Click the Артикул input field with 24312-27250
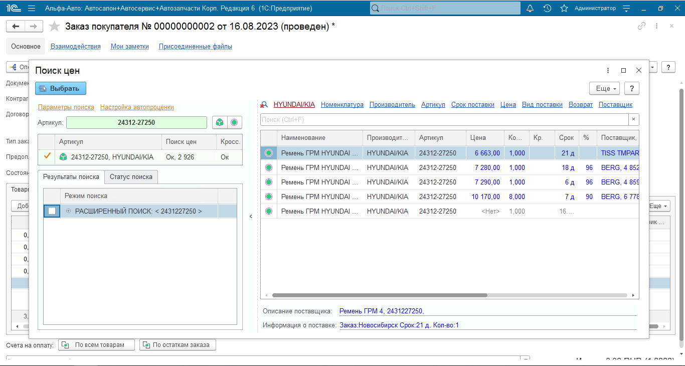This screenshot has width=685, height=366. pos(136,122)
